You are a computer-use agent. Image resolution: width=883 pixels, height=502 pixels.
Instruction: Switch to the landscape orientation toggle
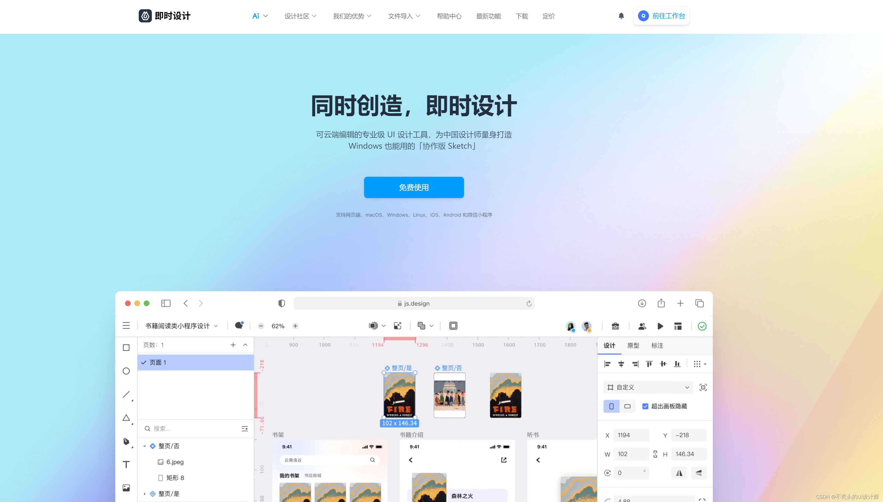627,406
